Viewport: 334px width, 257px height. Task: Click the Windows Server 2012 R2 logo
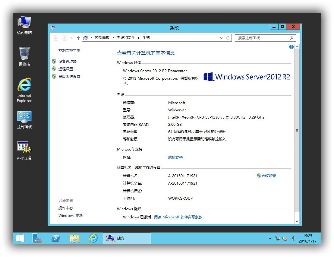pyautogui.click(x=247, y=77)
